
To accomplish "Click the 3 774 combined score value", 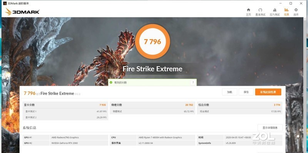I will (277, 105).
